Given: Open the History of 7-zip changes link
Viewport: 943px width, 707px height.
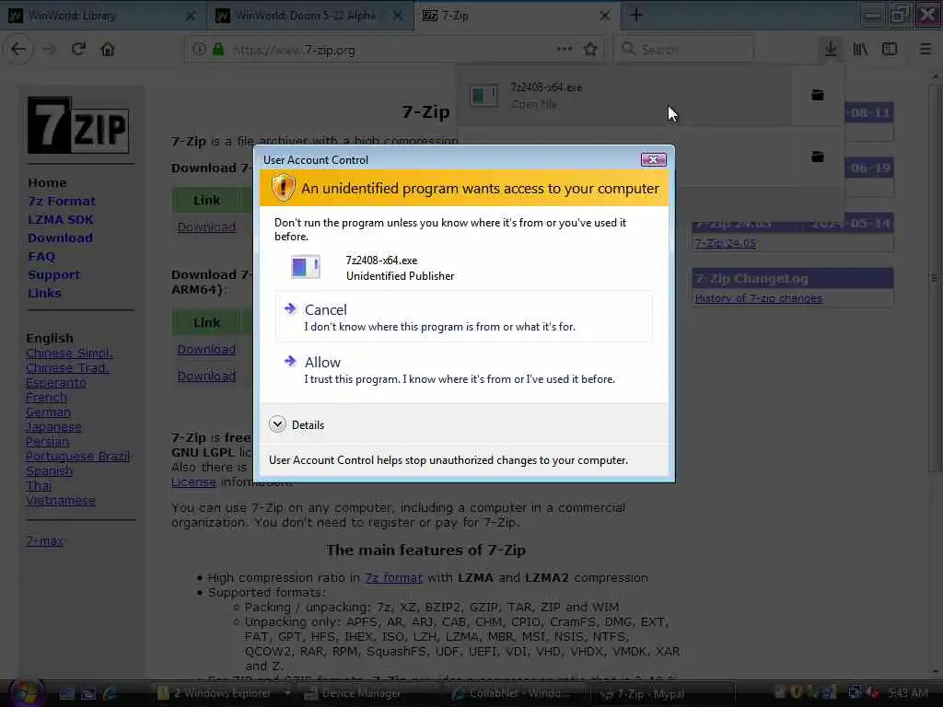Looking at the screenshot, I should 759,298.
